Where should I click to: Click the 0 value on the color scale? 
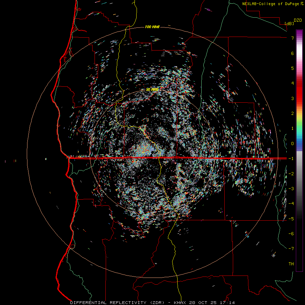point(292,143)
